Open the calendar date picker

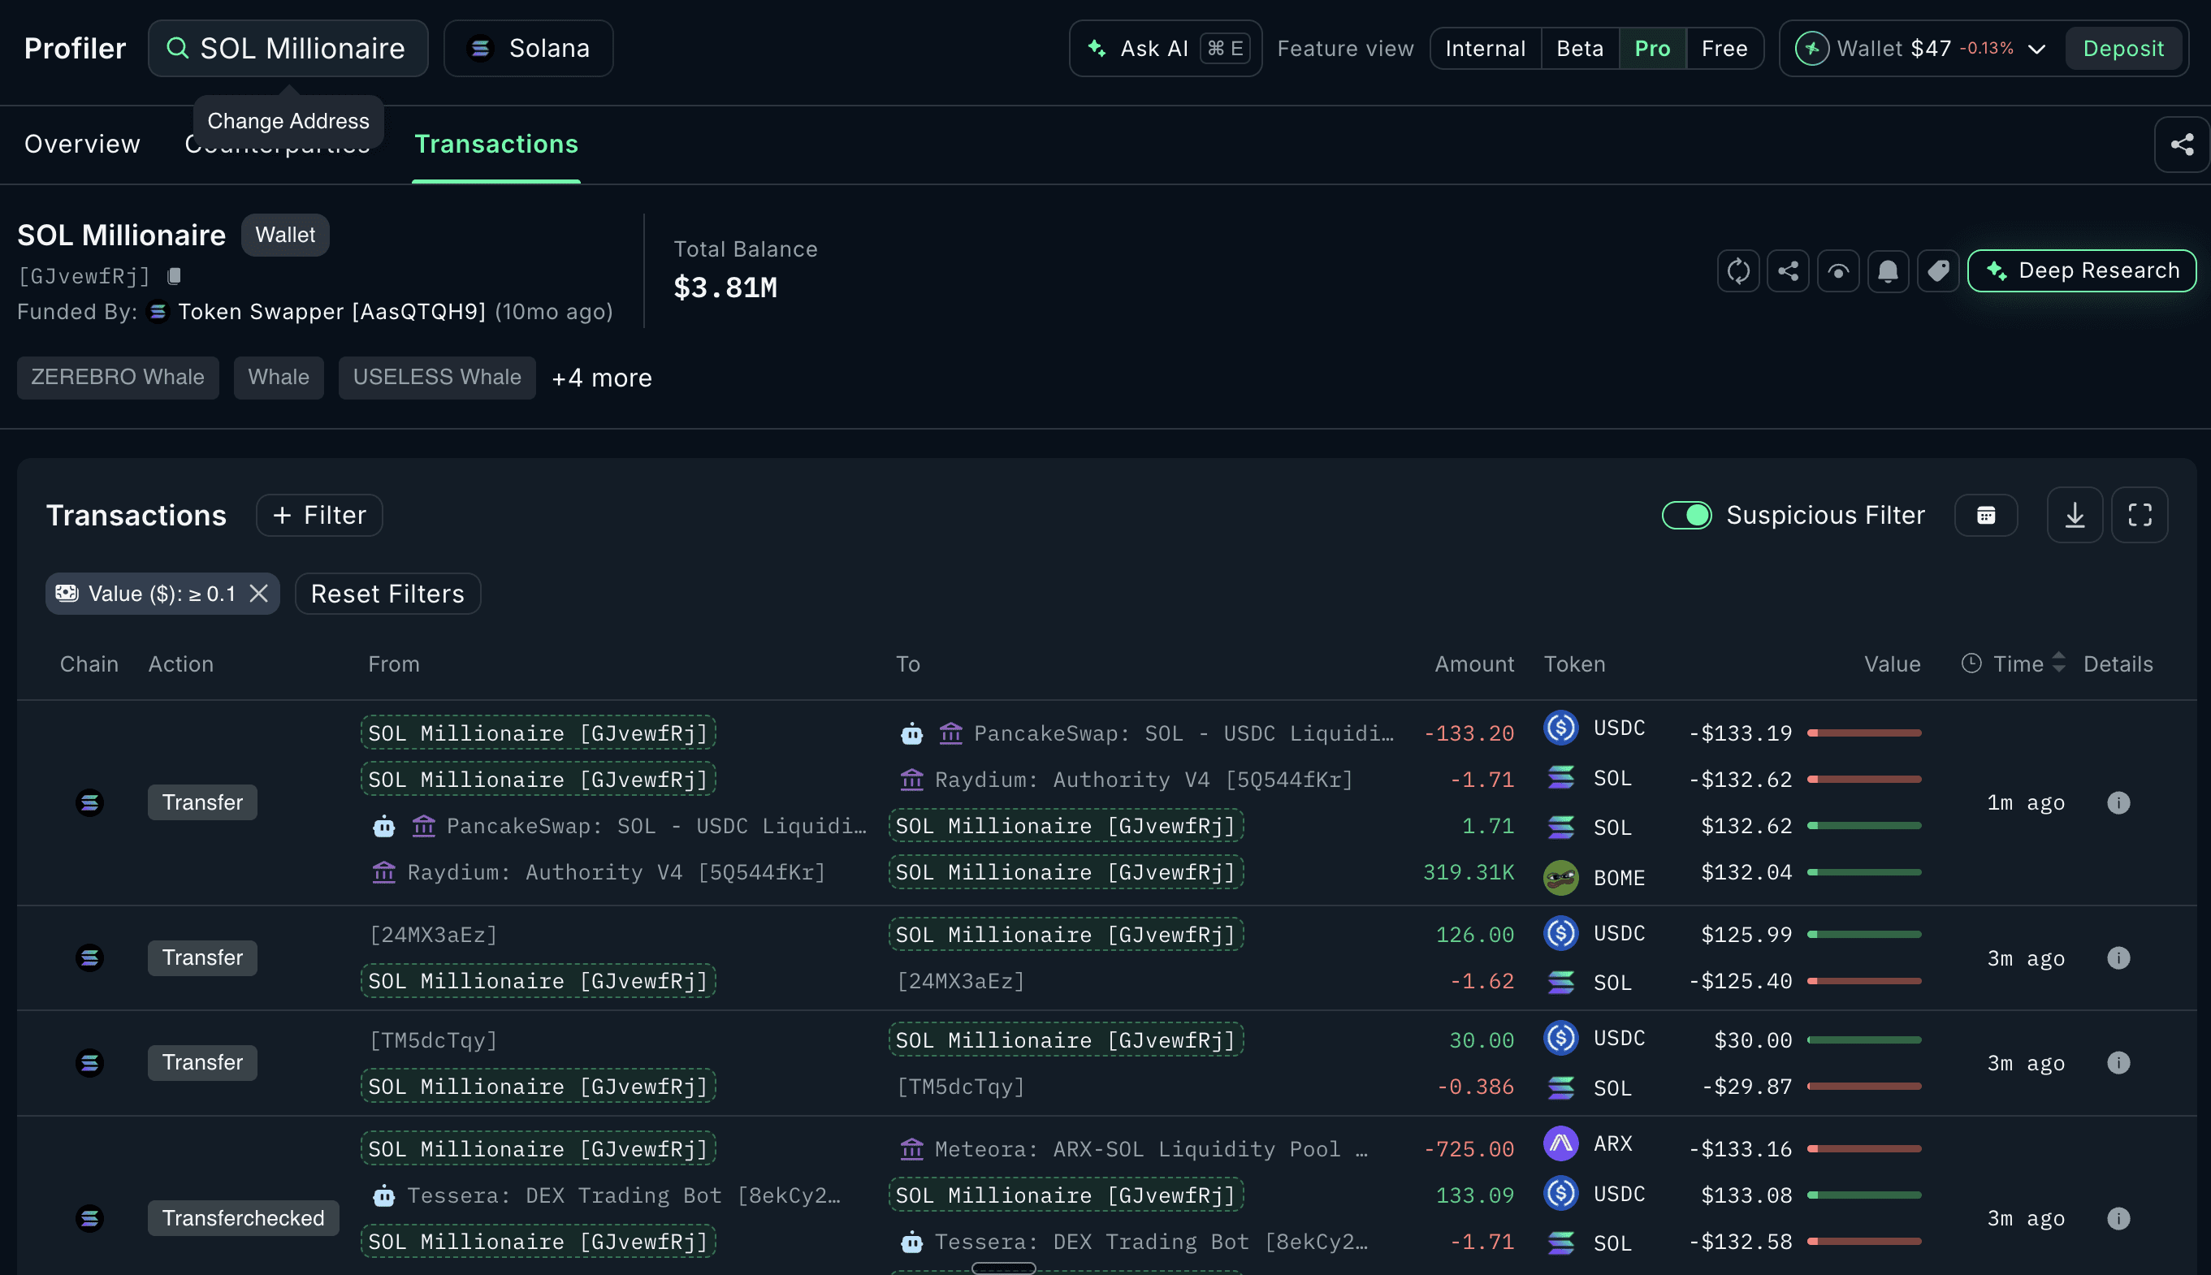(1986, 515)
